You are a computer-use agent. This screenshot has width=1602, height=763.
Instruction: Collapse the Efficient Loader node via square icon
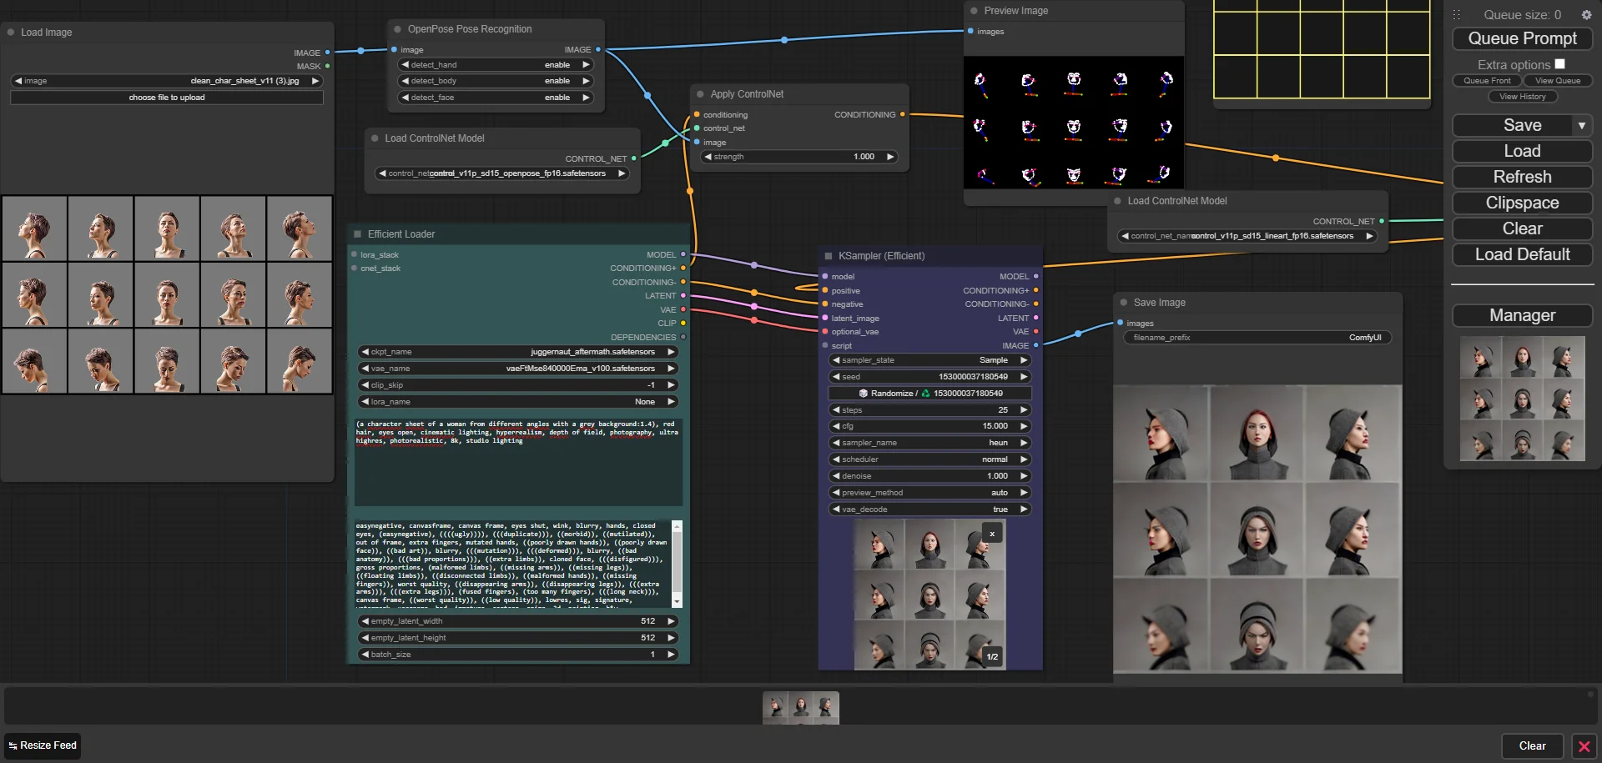pos(358,234)
